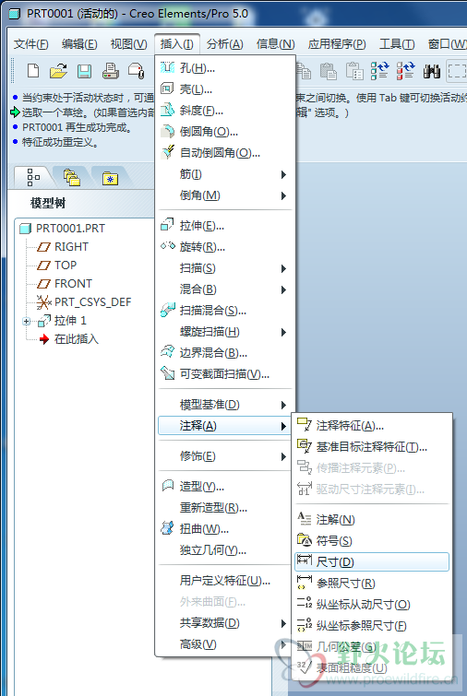
Task: Click the dashed selection box toolbar icon
Action: point(457,71)
